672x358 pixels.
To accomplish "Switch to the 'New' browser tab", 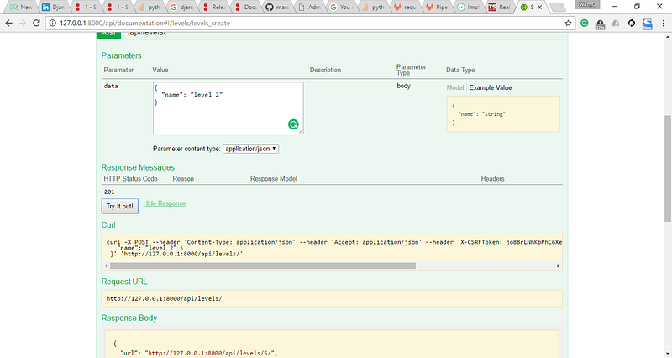I will coord(21,8).
